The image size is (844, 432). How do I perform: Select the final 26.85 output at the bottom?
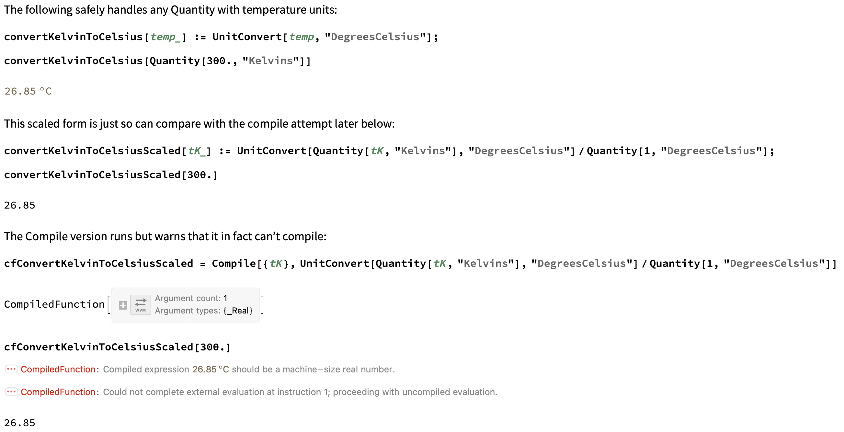(20, 423)
